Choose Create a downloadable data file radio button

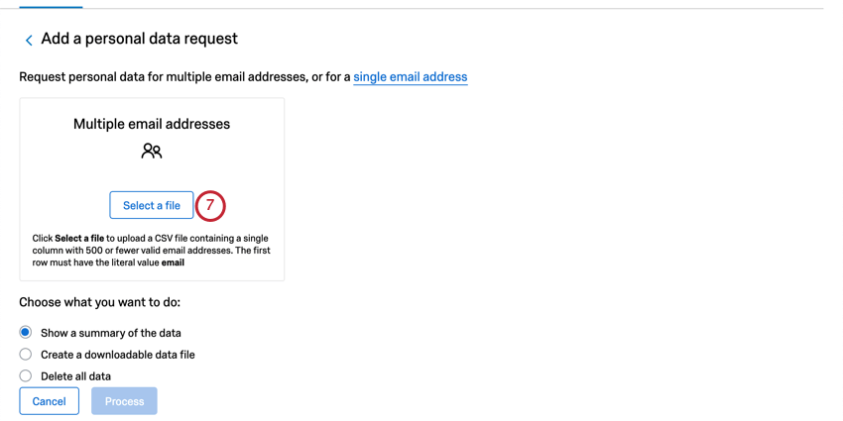pyautogui.click(x=25, y=355)
